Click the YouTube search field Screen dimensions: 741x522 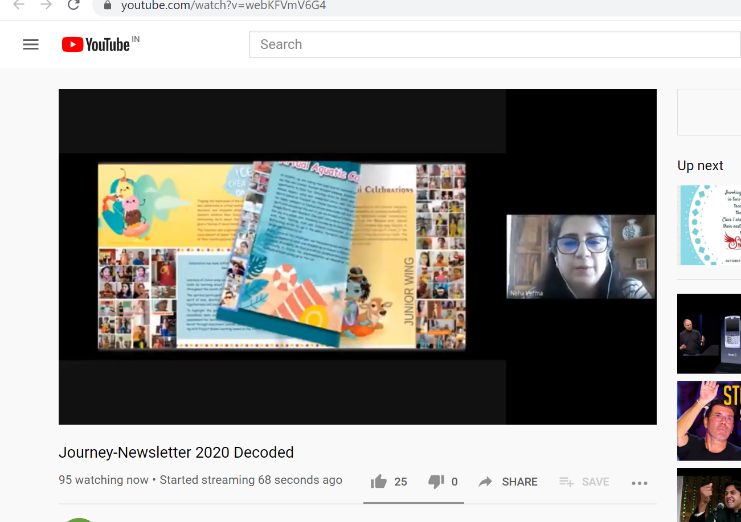[x=494, y=44]
